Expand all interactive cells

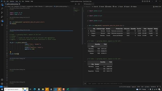[127, 7]
